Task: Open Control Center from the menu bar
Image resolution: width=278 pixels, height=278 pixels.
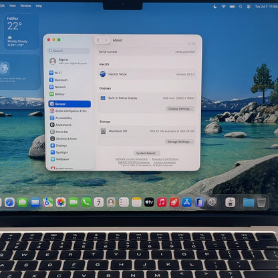Action: coord(249,7)
